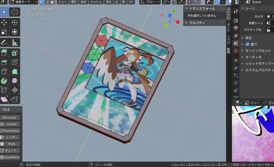Expand the キーイングセット section

pyautogui.click(x=243, y=51)
